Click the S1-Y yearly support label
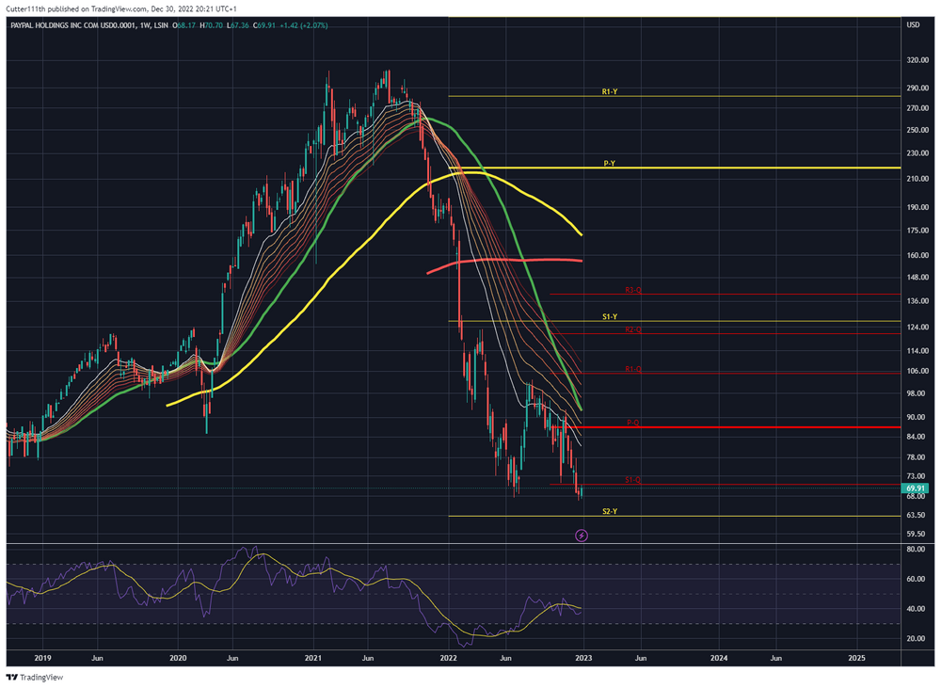 [x=610, y=316]
